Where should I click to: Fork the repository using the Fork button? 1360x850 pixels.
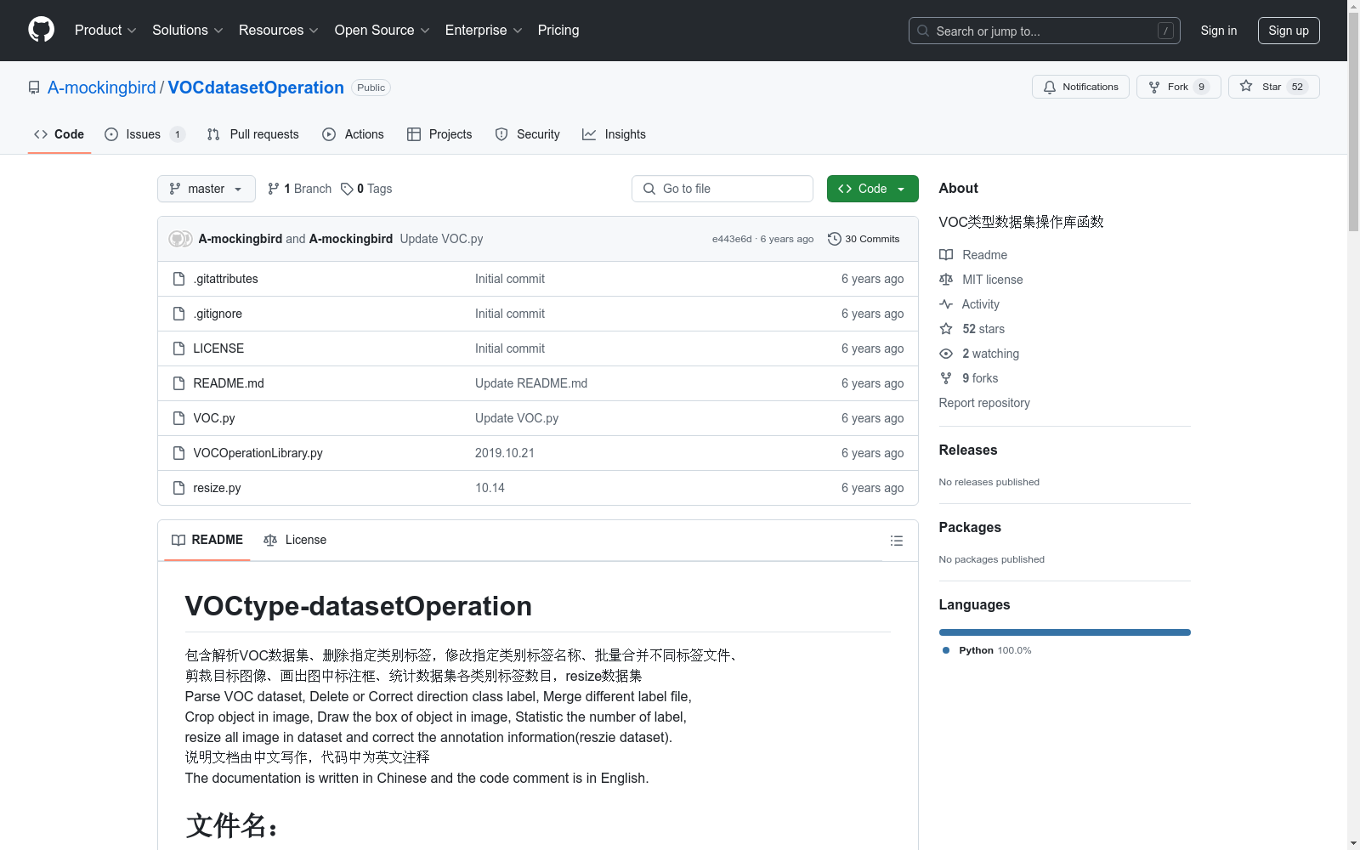click(x=1178, y=87)
